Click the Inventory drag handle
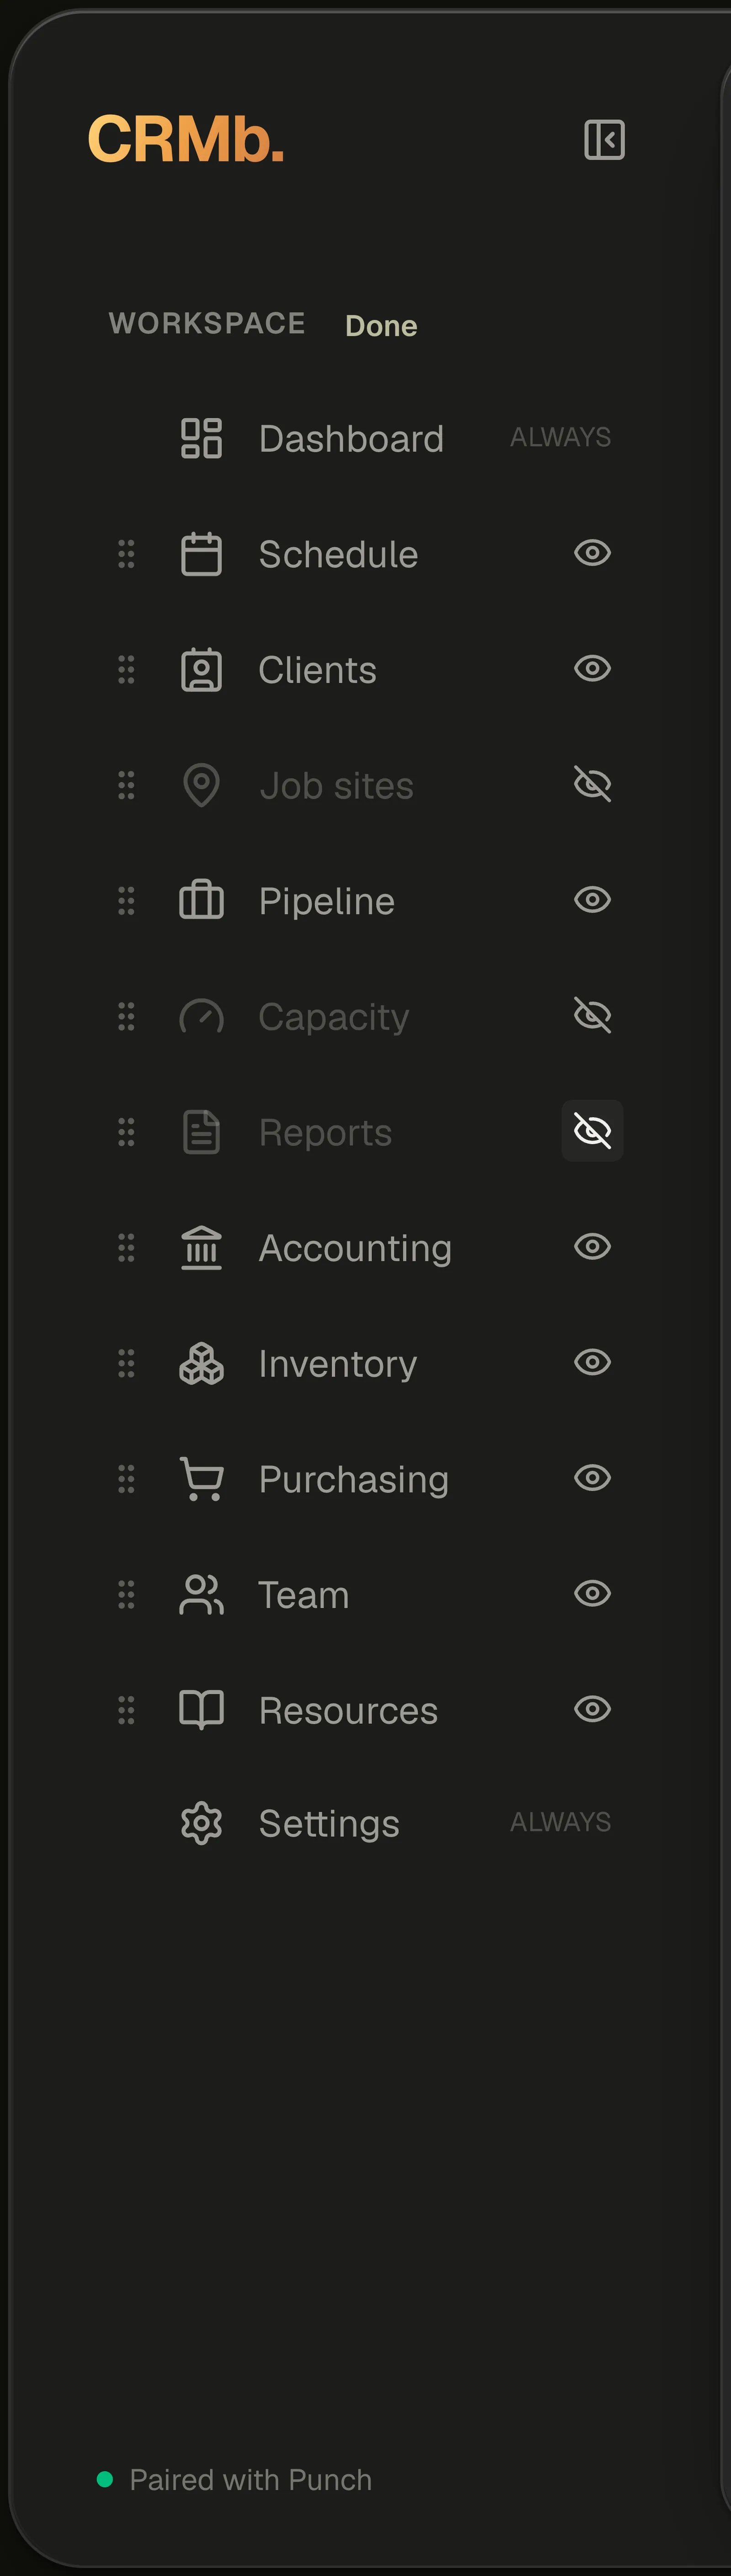This screenshot has width=731, height=2576. [126, 1363]
